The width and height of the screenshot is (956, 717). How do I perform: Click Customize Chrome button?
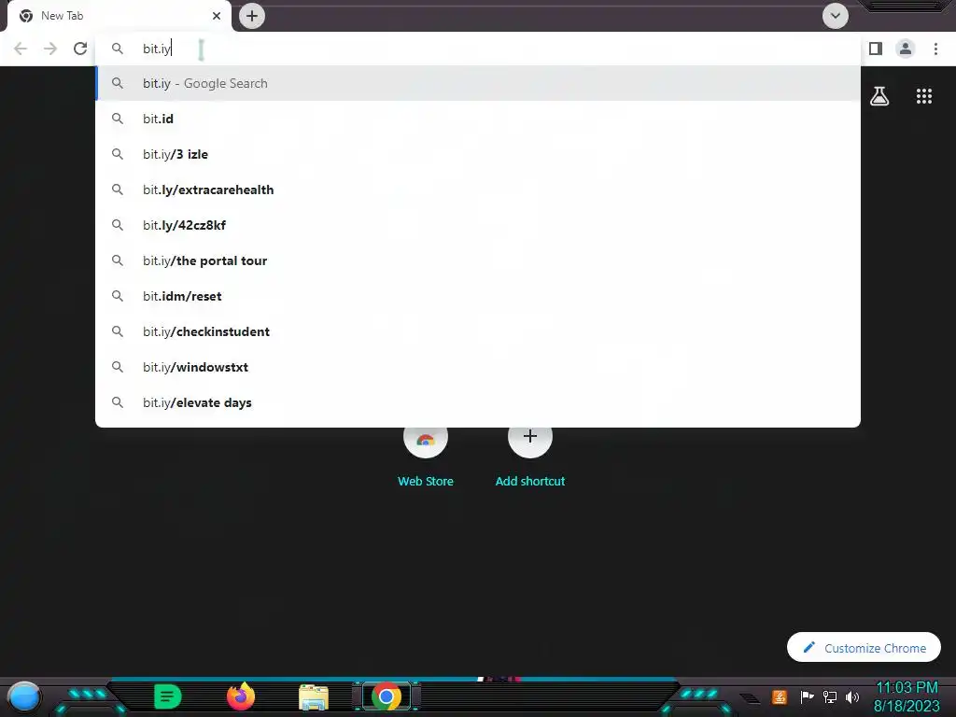864,648
